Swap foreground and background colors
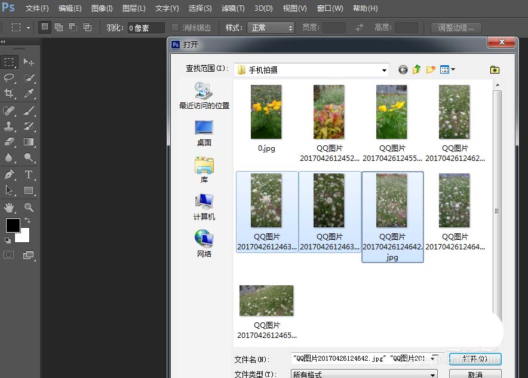Screen dimensions: 528x378 pyautogui.click(x=27, y=220)
